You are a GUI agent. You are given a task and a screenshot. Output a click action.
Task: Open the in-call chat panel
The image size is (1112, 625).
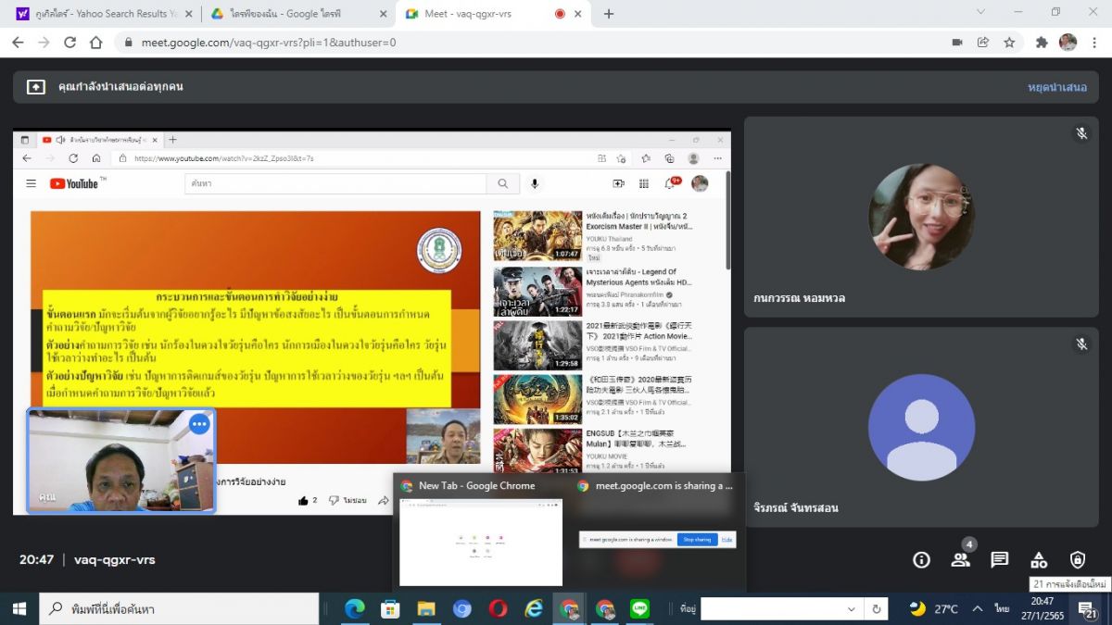pos(999,560)
